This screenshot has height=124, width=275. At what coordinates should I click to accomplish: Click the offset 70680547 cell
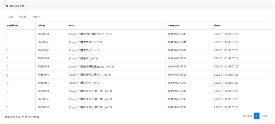pos(43,58)
